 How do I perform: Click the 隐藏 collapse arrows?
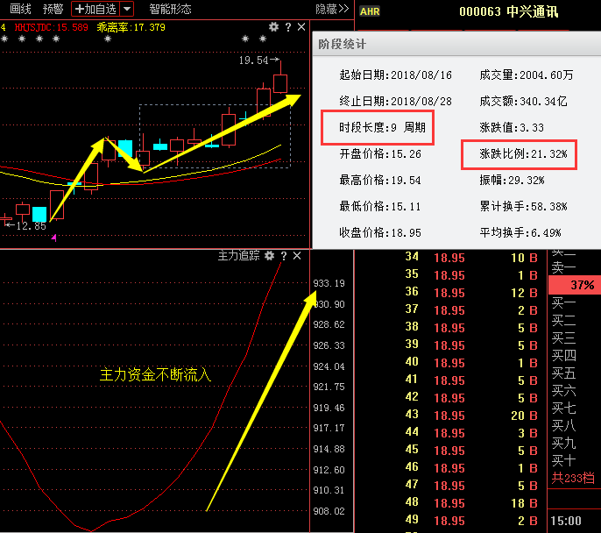click(332, 9)
